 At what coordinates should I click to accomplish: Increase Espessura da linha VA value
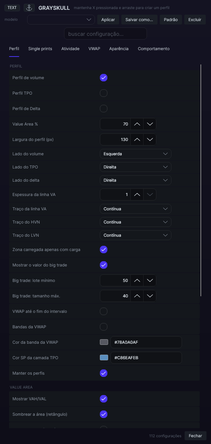point(137,194)
